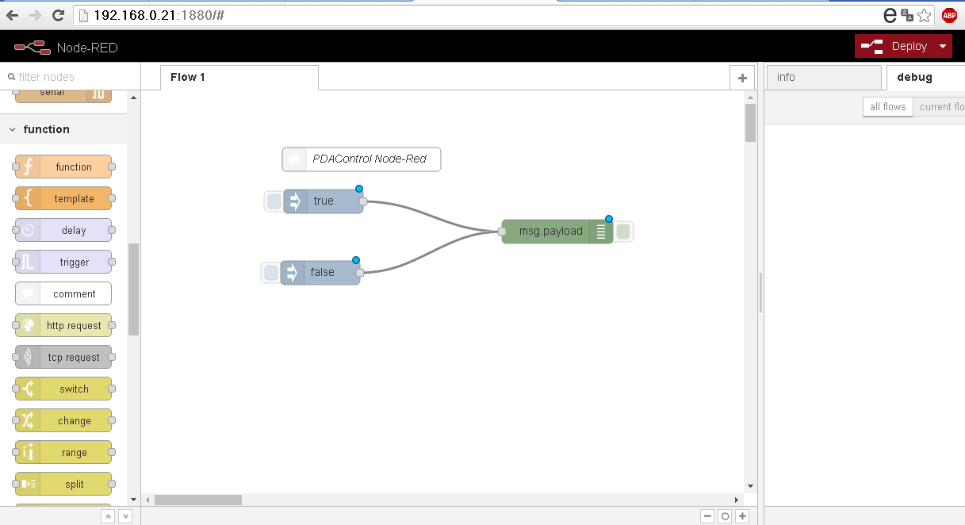
Task: Toggle the msg.payload debug node output
Action: 623,232
